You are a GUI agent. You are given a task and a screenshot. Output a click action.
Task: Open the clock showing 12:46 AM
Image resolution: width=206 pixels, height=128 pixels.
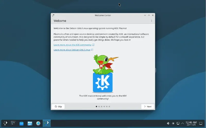pyautogui.click(x=191, y=123)
